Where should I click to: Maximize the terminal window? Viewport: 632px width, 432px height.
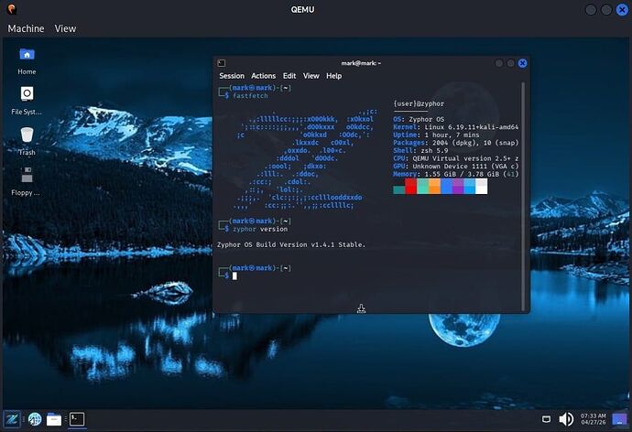coord(511,63)
